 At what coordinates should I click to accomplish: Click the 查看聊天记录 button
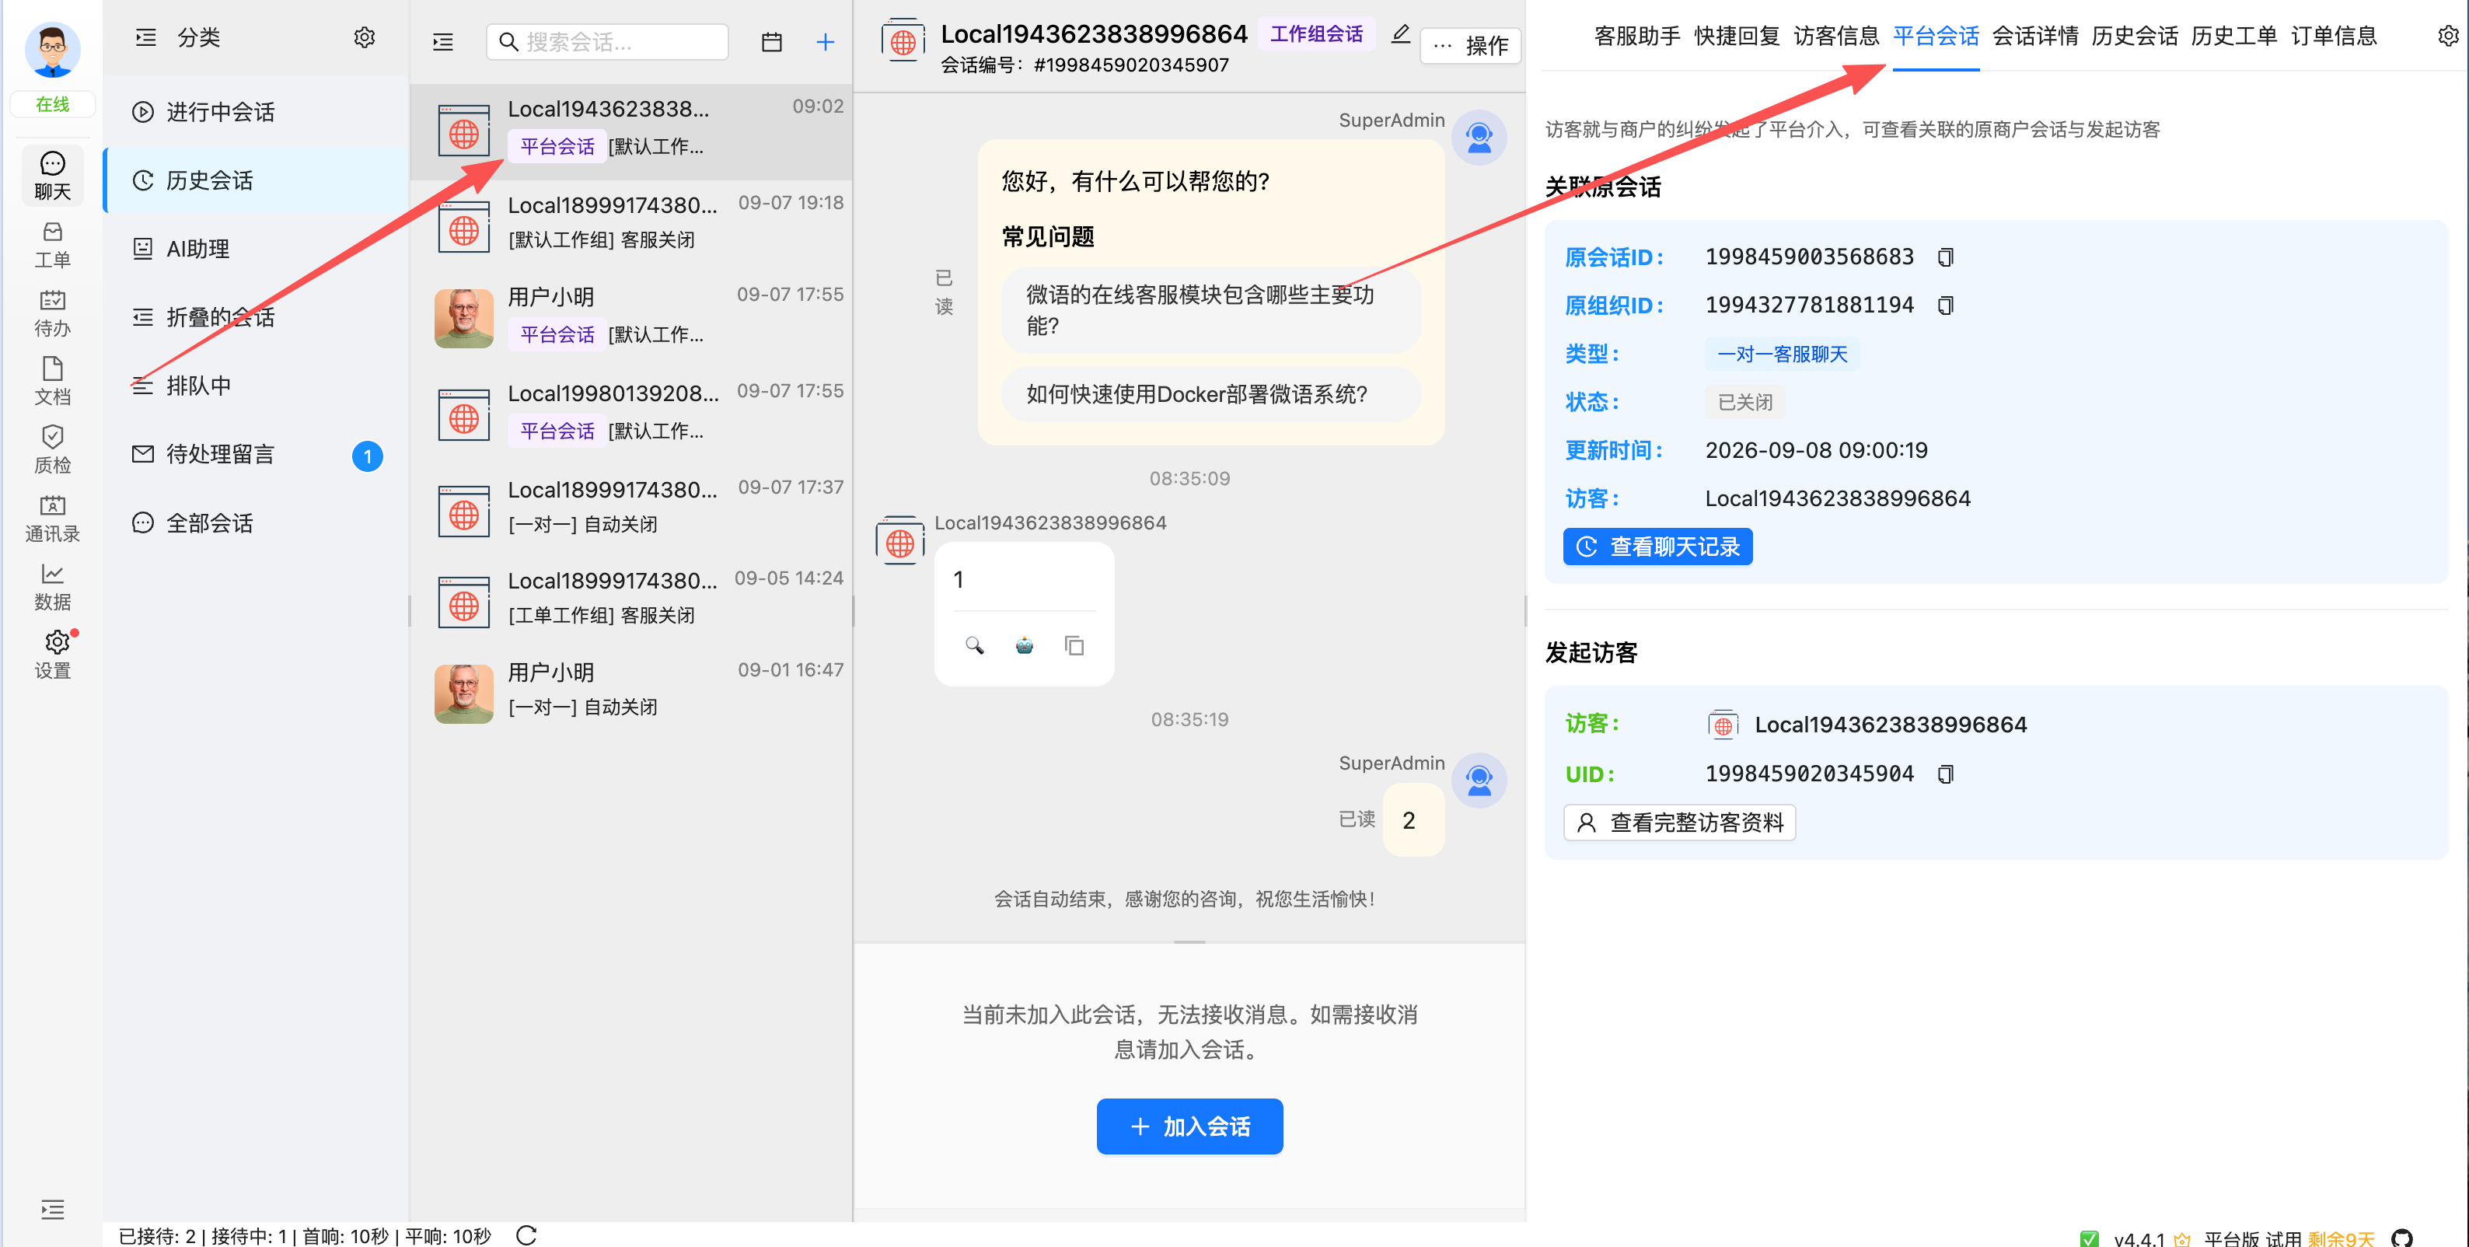[x=1658, y=547]
